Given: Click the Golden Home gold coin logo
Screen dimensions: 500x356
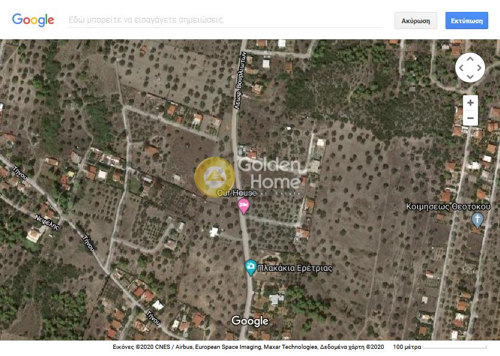Looking at the screenshot, I should coord(215,177).
